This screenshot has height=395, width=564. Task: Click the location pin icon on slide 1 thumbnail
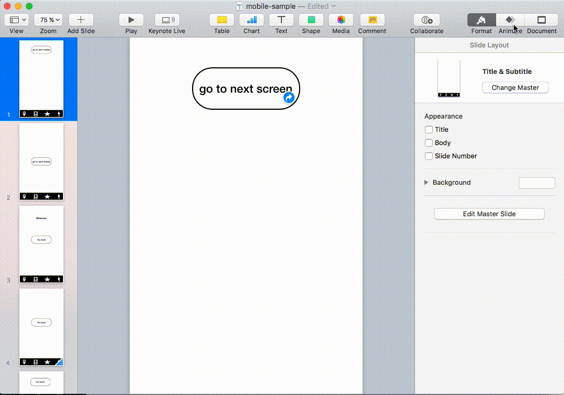24,114
